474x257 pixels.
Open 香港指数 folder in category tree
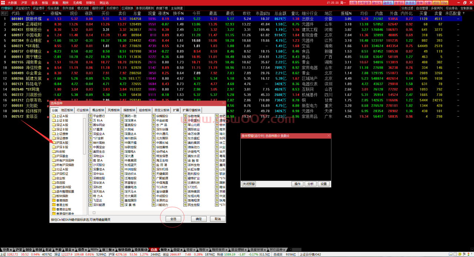59,200
